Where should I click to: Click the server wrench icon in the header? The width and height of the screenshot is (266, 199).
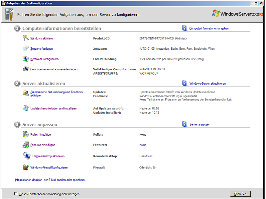click(x=10, y=15)
